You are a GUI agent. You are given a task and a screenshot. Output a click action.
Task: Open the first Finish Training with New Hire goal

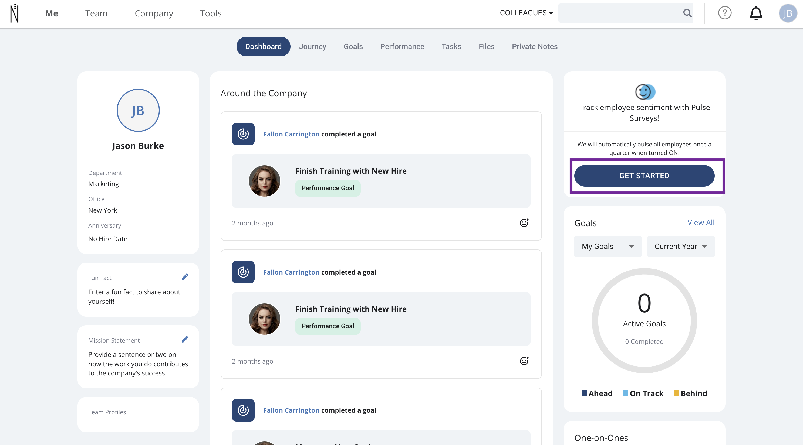coord(351,171)
